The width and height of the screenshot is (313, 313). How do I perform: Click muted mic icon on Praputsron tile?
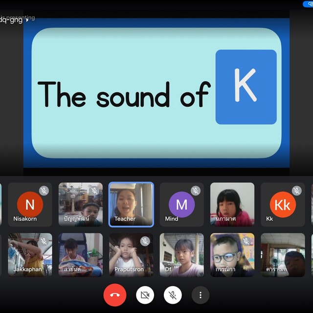[145, 241]
